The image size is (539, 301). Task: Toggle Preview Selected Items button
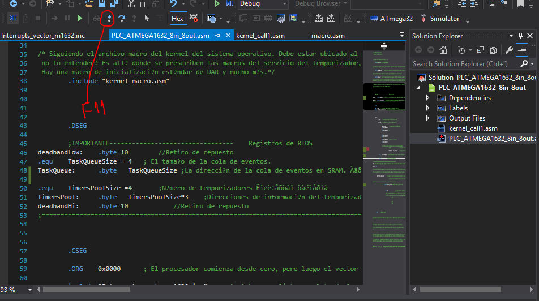coord(522,50)
